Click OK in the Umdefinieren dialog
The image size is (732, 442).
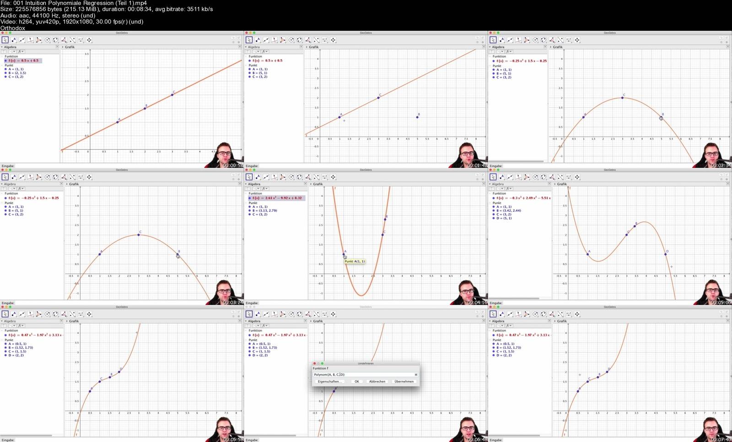[357, 381]
